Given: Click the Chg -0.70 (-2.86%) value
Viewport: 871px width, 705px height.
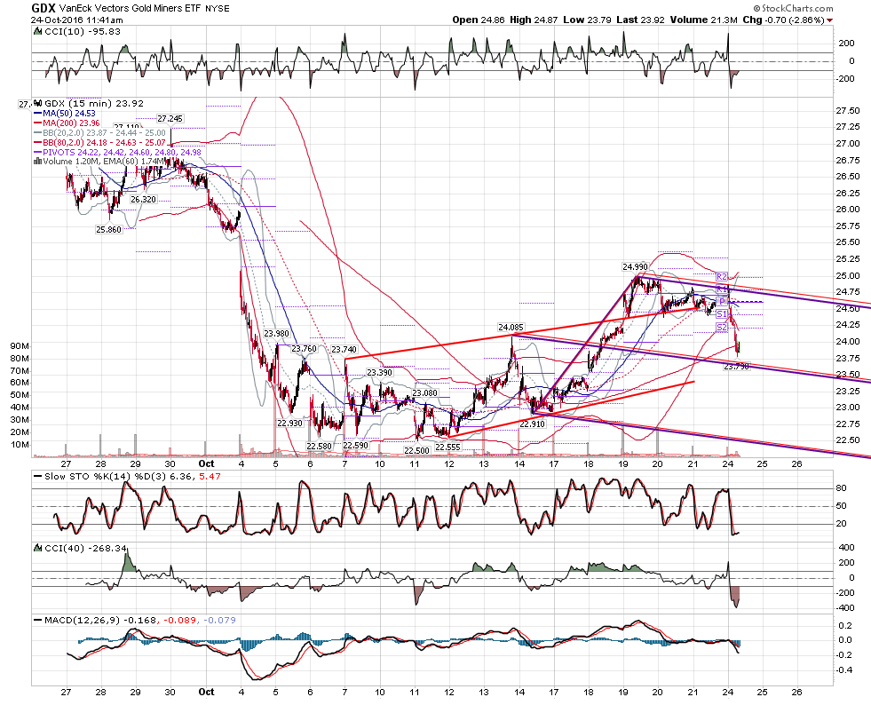Looking at the screenshot, I should click(x=783, y=20).
